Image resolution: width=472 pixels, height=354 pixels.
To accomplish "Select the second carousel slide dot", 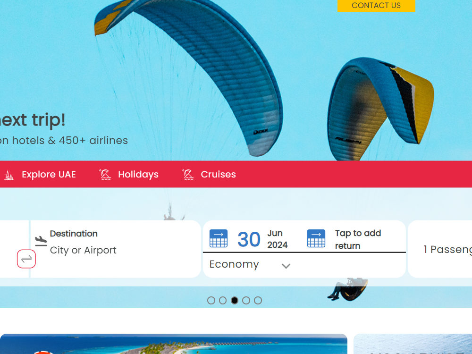I will tap(223, 300).
